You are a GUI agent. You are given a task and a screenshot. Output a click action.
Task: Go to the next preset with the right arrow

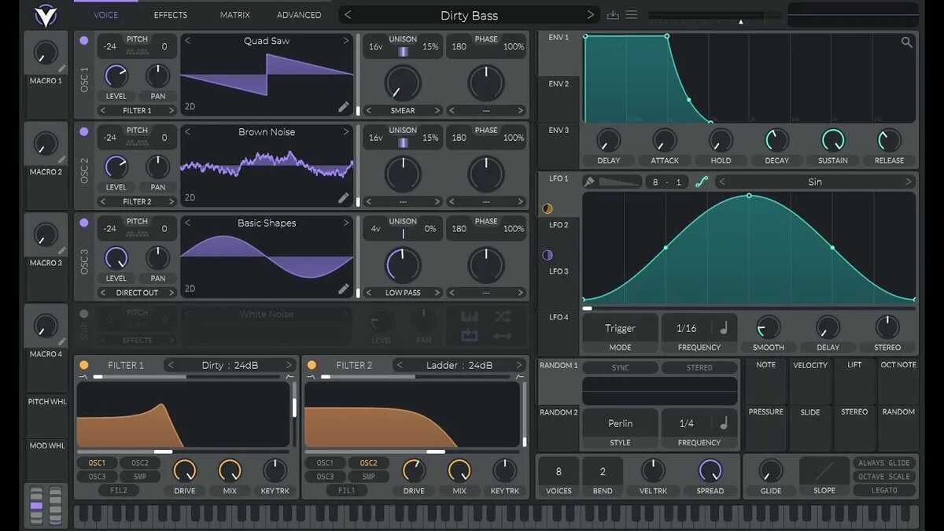[x=591, y=15]
